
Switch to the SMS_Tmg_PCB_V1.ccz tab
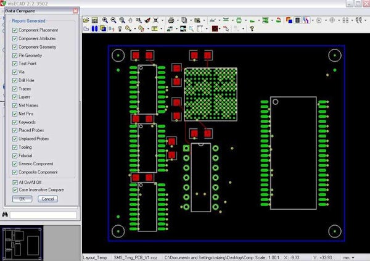click(x=136, y=257)
